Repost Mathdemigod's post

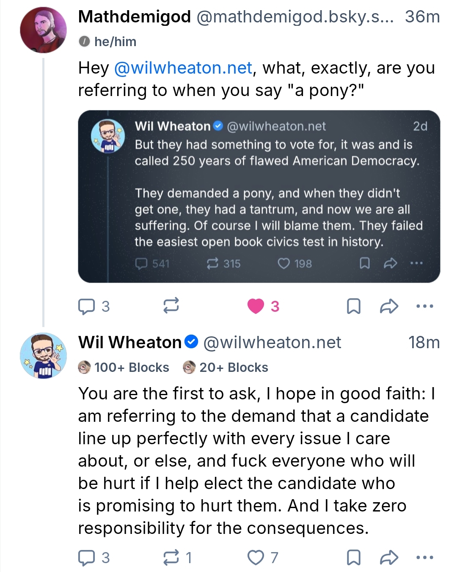pyautogui.click(x=171, y=305)
